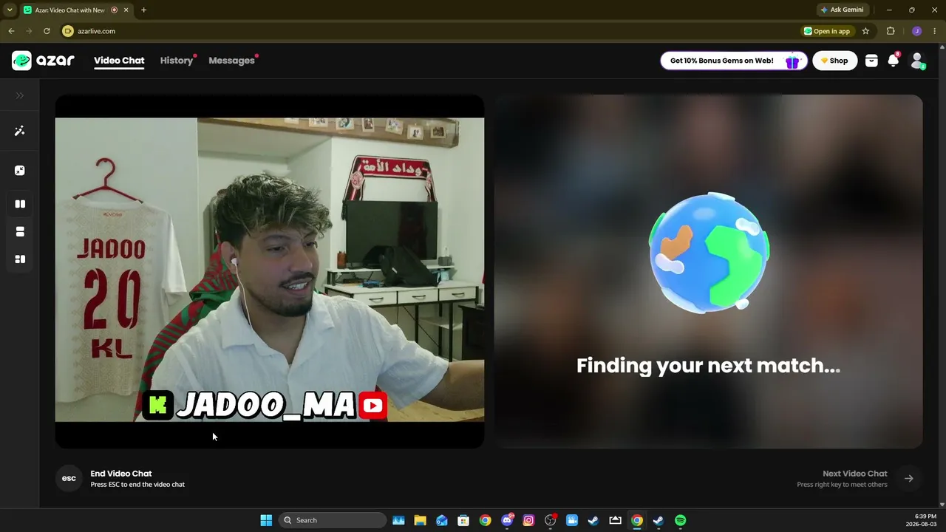Select the side-by-side video layout
This screenshot has width=946, height=532.
point(20,204)
